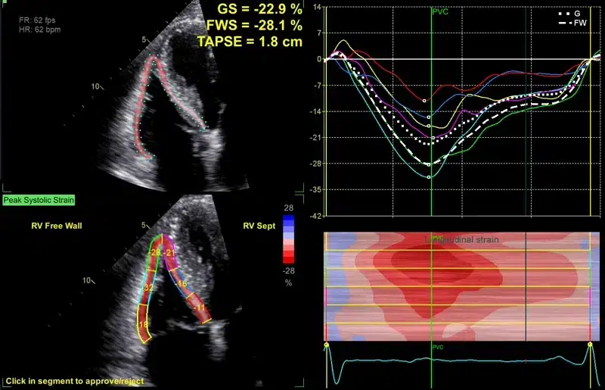The image size is (605, 390).
Task: Select the apical septal segment labeled -21
Action: pyautogui.click(x=170, y=252)
